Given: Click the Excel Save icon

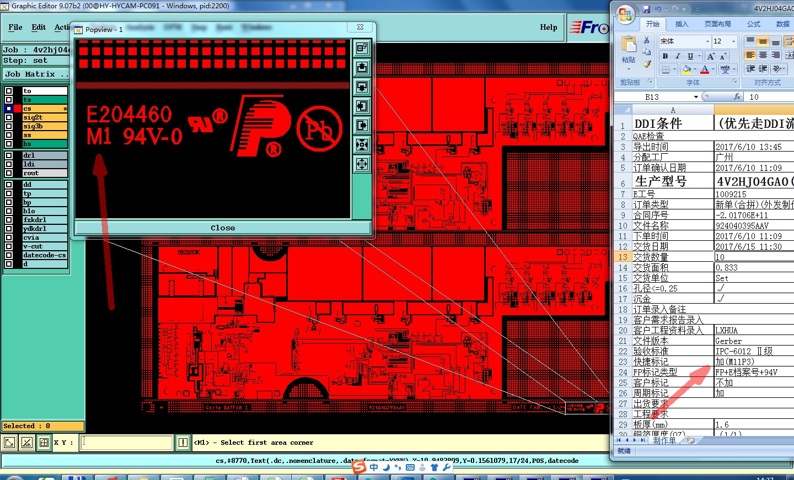Looking at the screenshot, I should [x=646, y=9].
